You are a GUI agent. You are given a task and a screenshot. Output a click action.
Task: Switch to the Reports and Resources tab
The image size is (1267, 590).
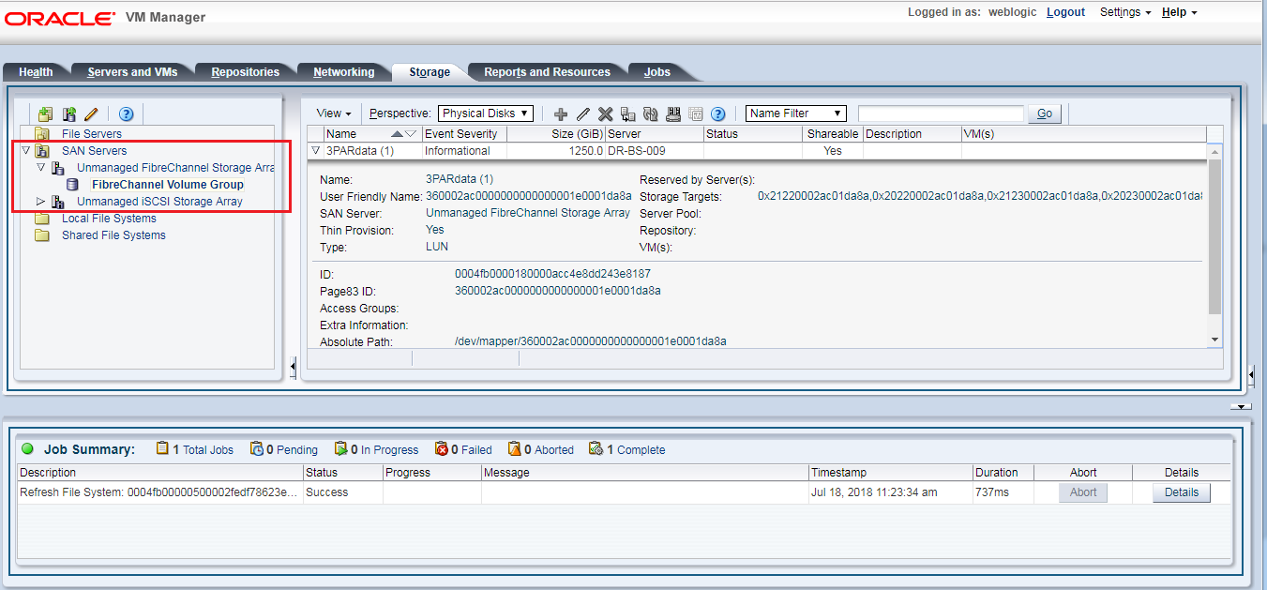(x=547, y=72)
